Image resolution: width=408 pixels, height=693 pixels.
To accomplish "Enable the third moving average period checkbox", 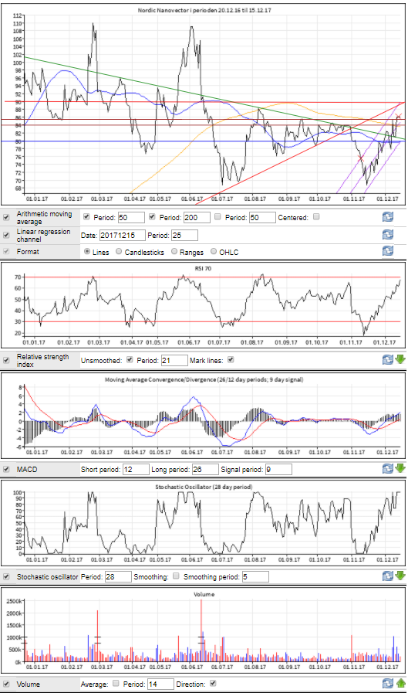I will [217, 216].
